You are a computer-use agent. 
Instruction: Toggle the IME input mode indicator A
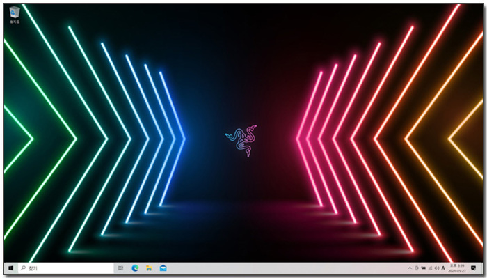[x=443, y=268]
